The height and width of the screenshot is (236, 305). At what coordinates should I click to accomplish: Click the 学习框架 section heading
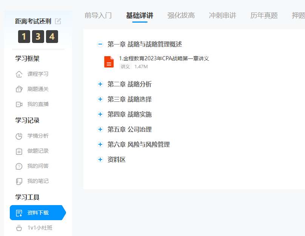(x=27, y=58)
